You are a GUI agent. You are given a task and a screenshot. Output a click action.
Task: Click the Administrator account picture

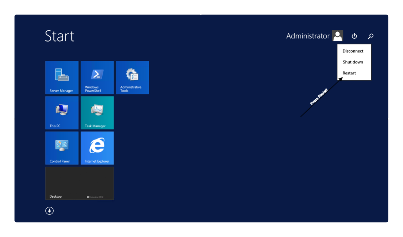[x=337, y=36]
